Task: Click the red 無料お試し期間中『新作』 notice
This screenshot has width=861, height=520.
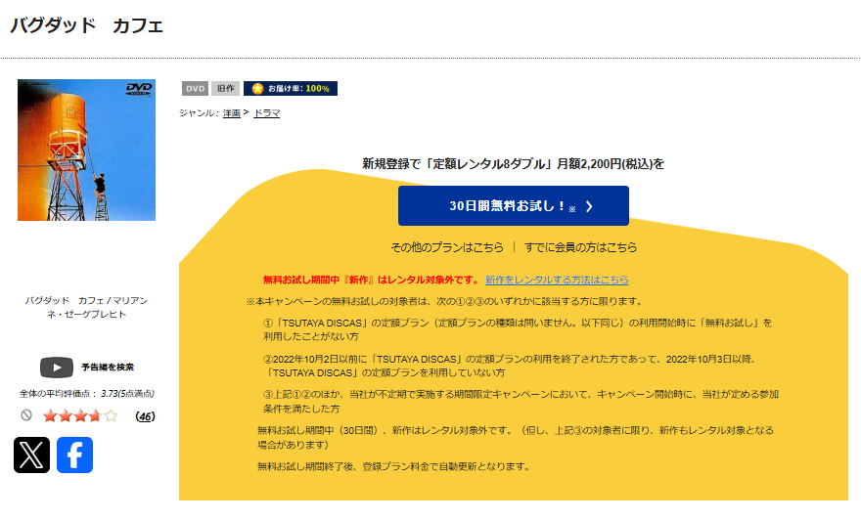Action: [372, 280]
